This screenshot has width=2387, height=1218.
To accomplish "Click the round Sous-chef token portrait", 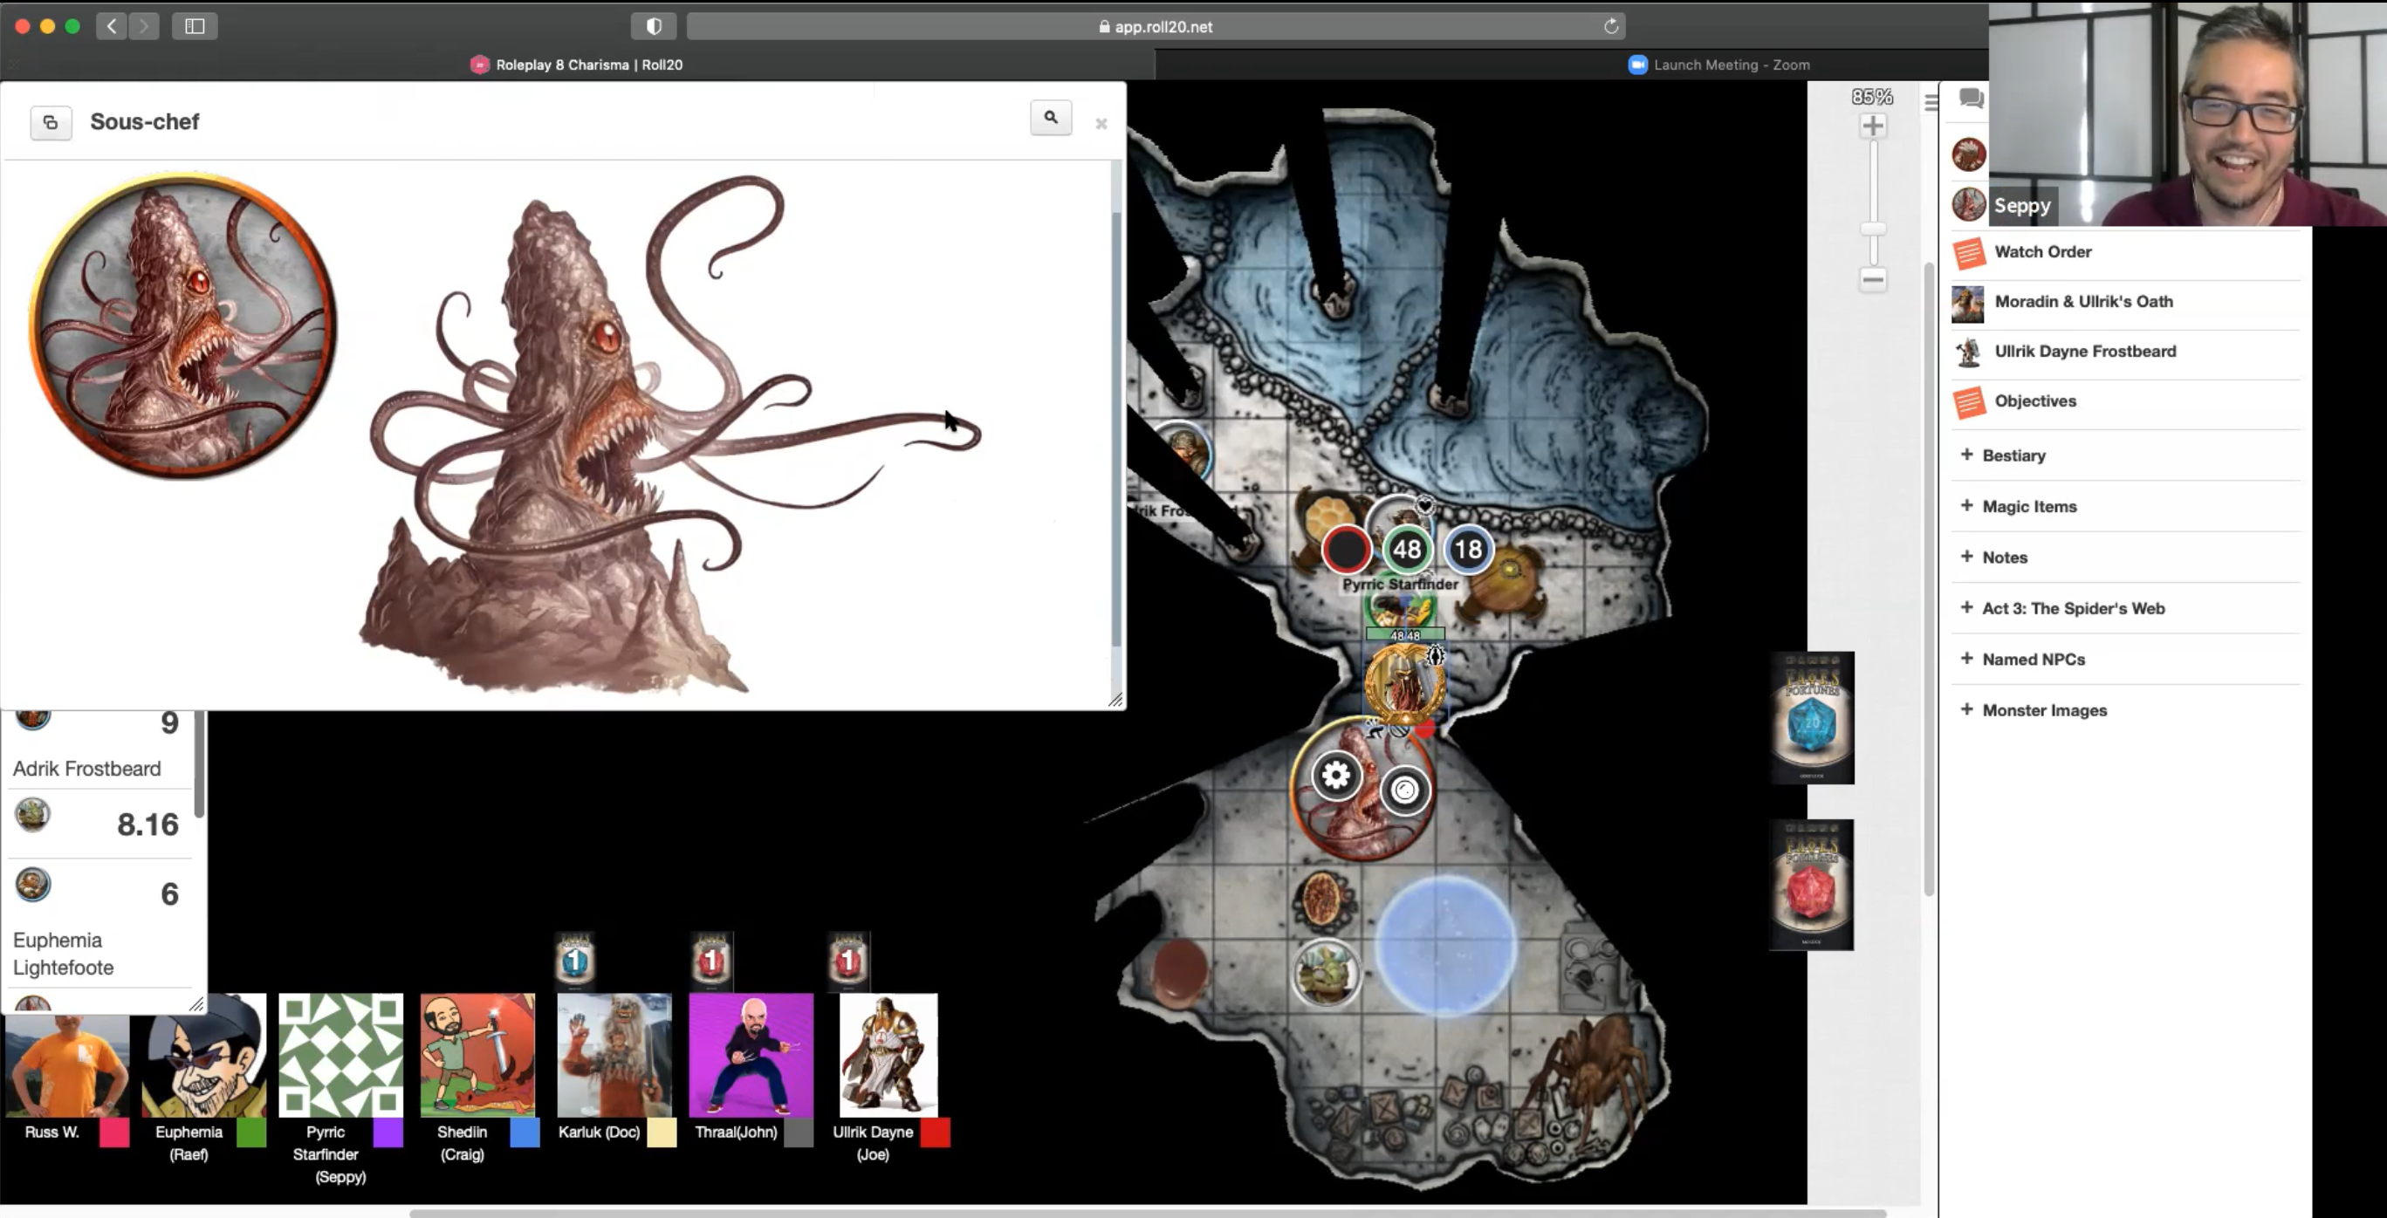I will [x=183, y=325].
